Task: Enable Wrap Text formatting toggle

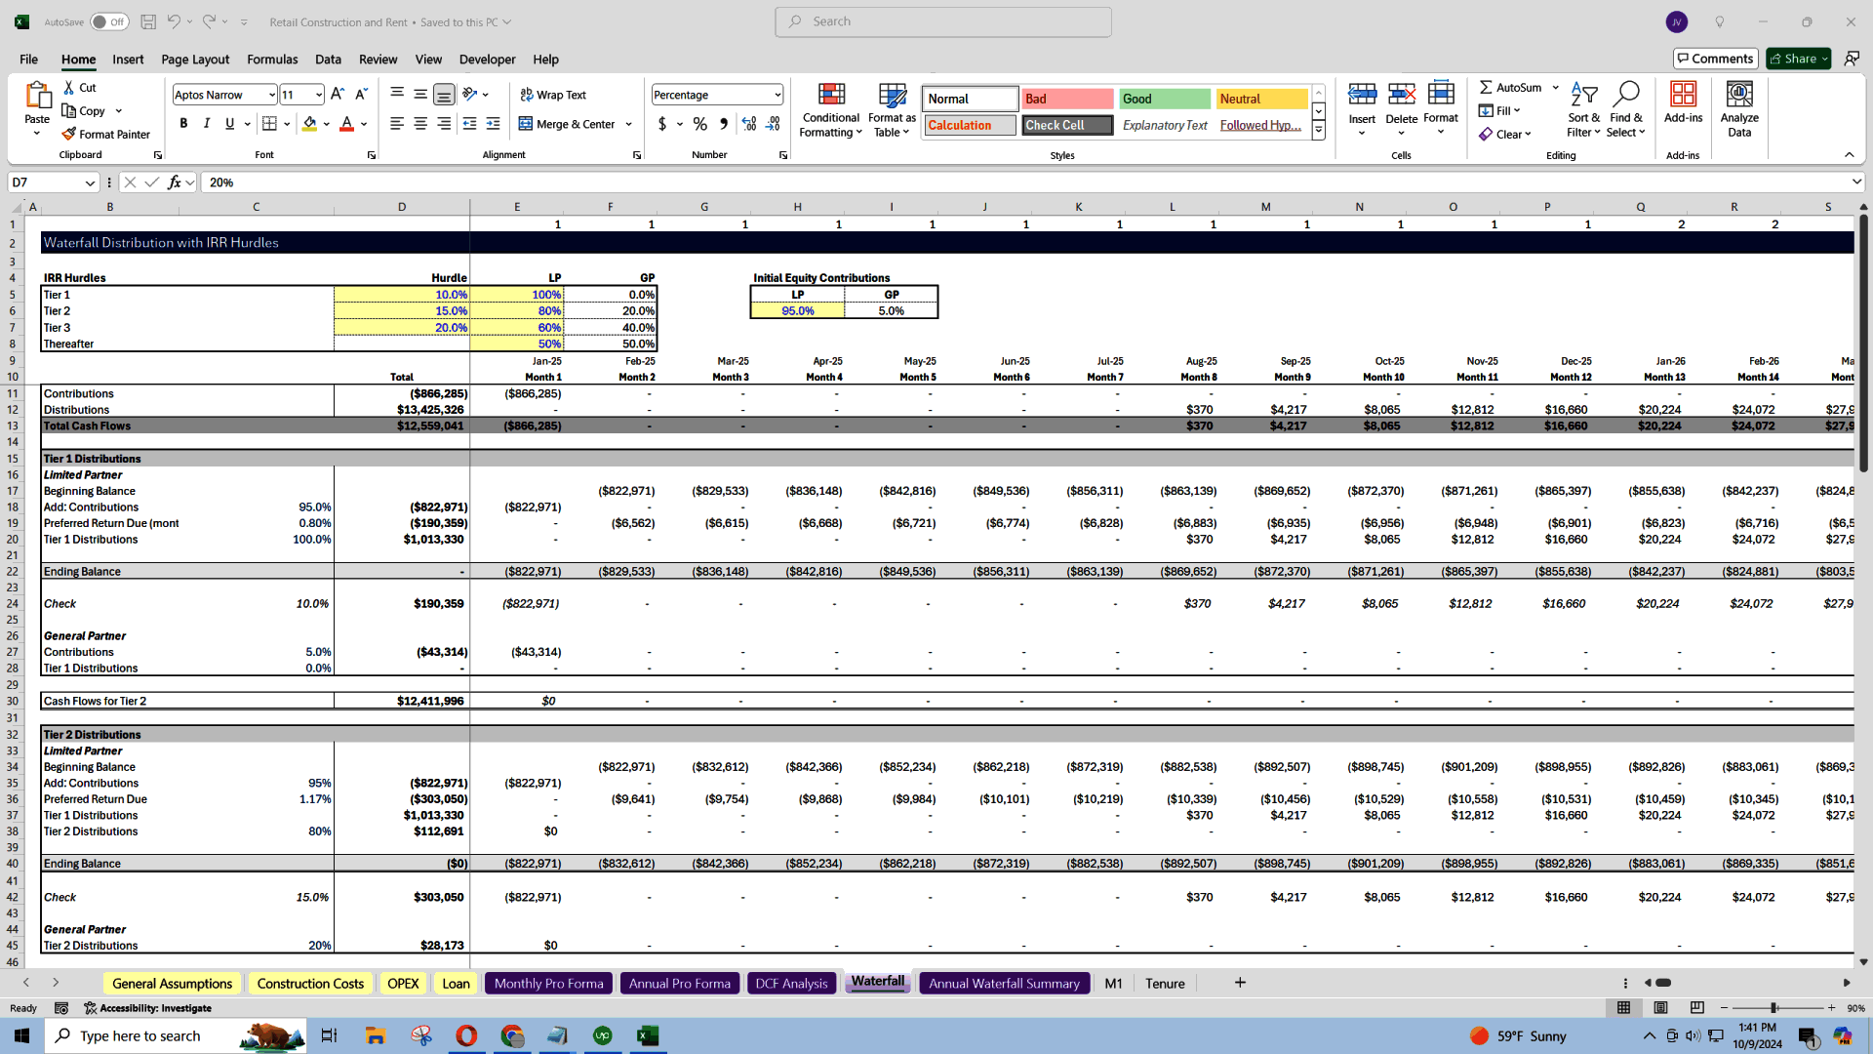Action: coord(553,94)
